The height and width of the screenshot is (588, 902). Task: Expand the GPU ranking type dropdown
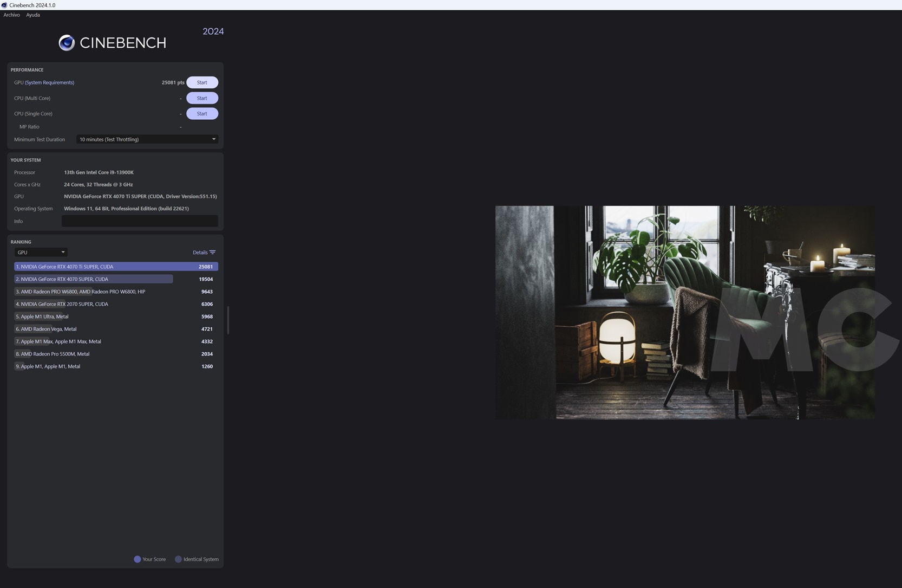(x=41, y=253)
